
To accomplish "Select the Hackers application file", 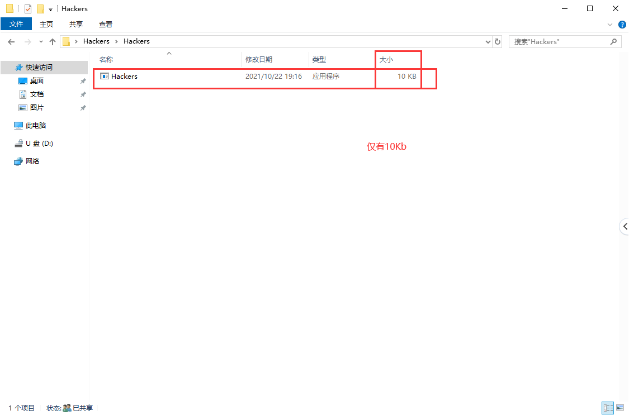I will tap(124, 77).
